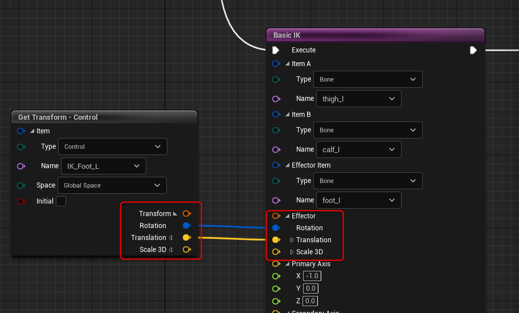Click the Effector Item pin
The width and height of the screenshot is (519, 313).
(x=276, y=165)
